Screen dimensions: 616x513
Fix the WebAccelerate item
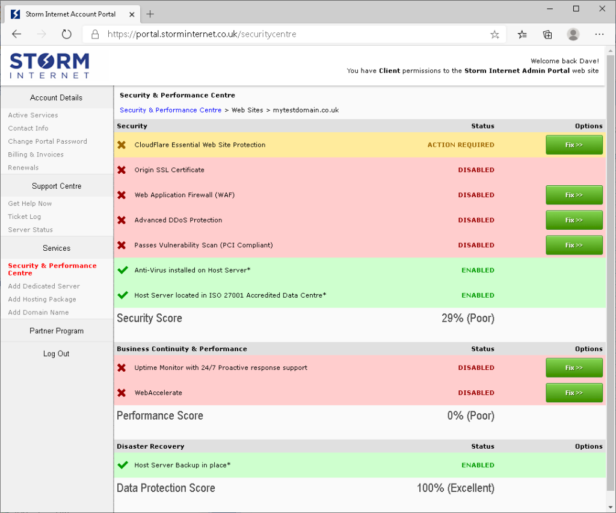pos(574,393)
